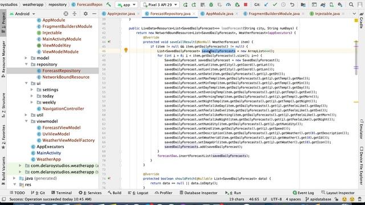365x205 pixels.
Task: Click Git Commit checkmark icon
Action: click(x=275, y=5)
